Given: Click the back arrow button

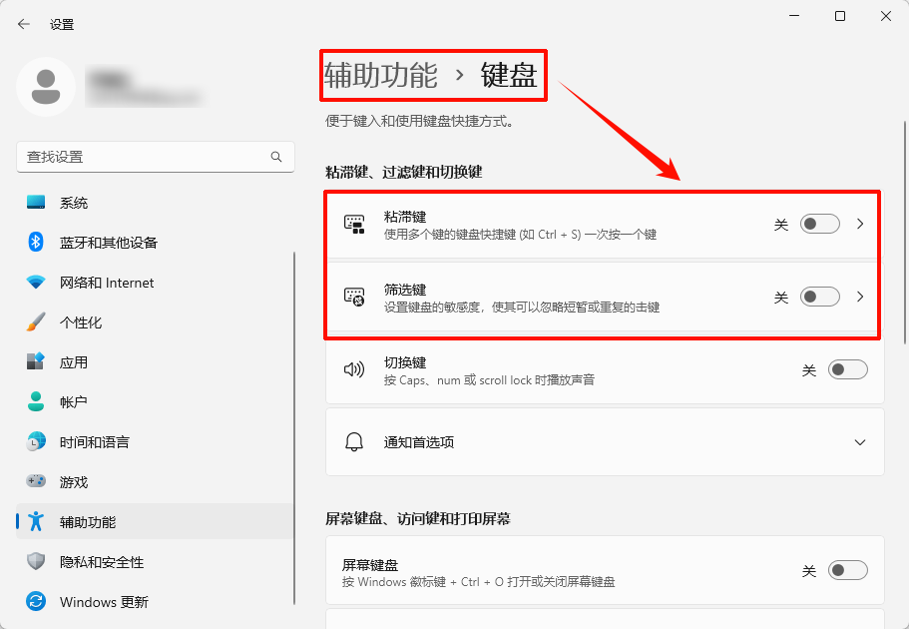Looking at the screenshot, I should [23, 23].
